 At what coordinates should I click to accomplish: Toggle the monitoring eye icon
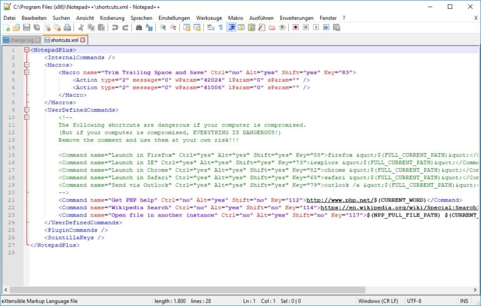coord(282,28)
